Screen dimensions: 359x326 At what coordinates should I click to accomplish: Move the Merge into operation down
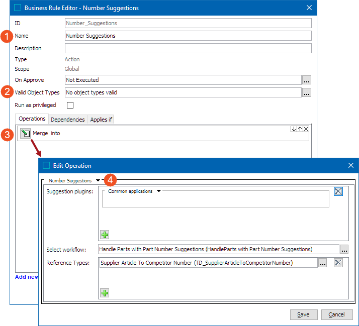click(x=294, y=129)
